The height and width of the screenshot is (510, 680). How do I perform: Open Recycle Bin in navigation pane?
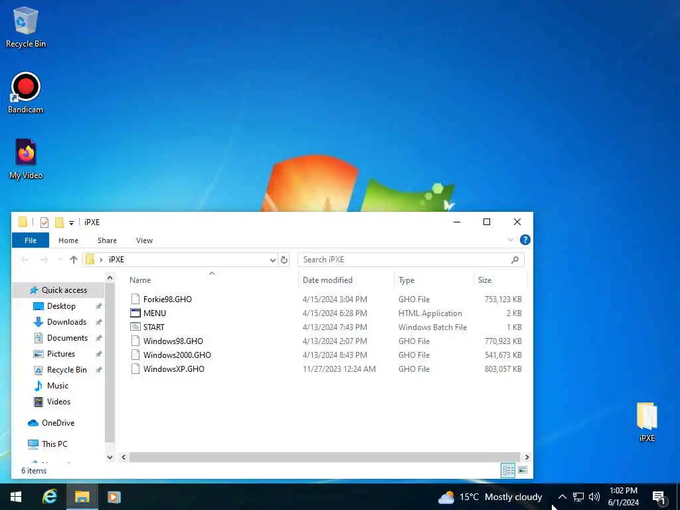tap(67, 370)
